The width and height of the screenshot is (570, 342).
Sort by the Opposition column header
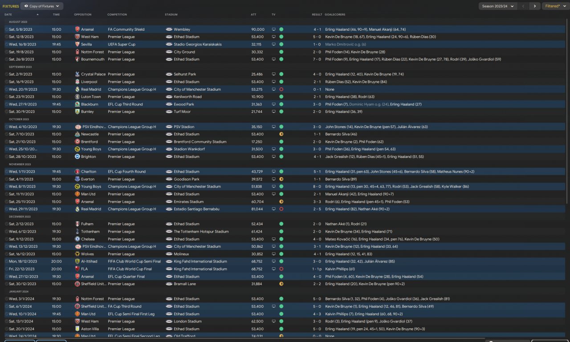[83, 15]
